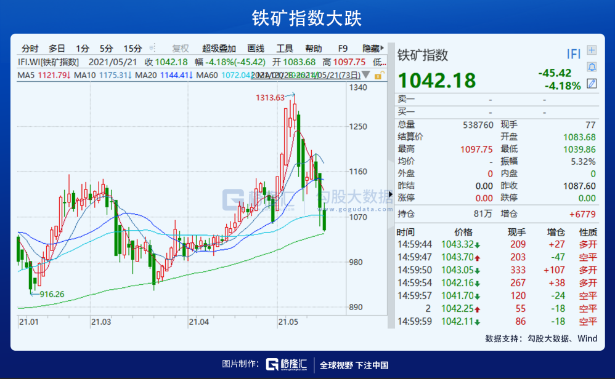Open the 帮助 menu
Image resolution: width=615 pixels, height=379 pixels.
point(314,49)
